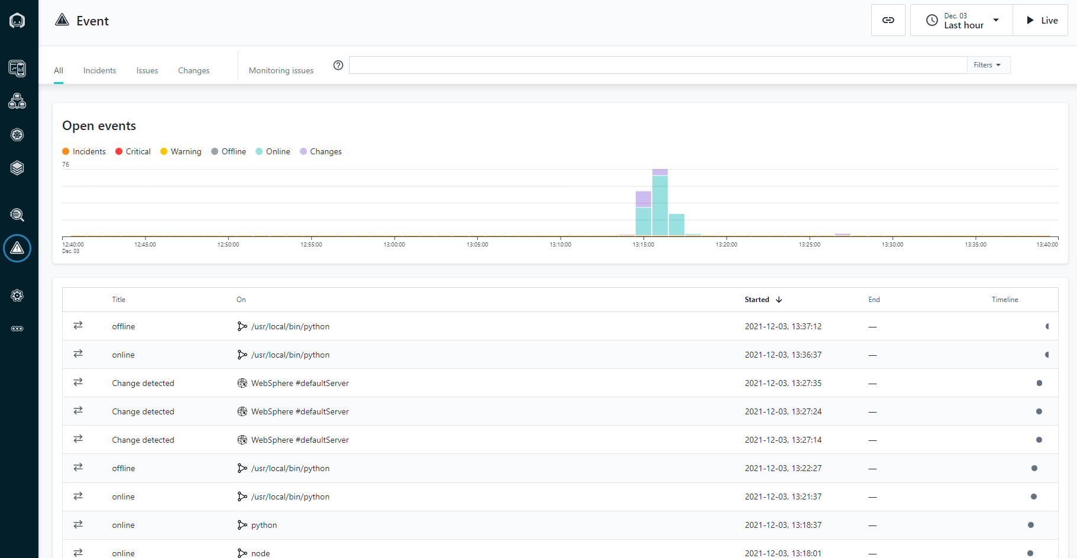1077x558 pixels.
Task: Select the Events warning triangle sidebar icon
Action: coord(17,248)
